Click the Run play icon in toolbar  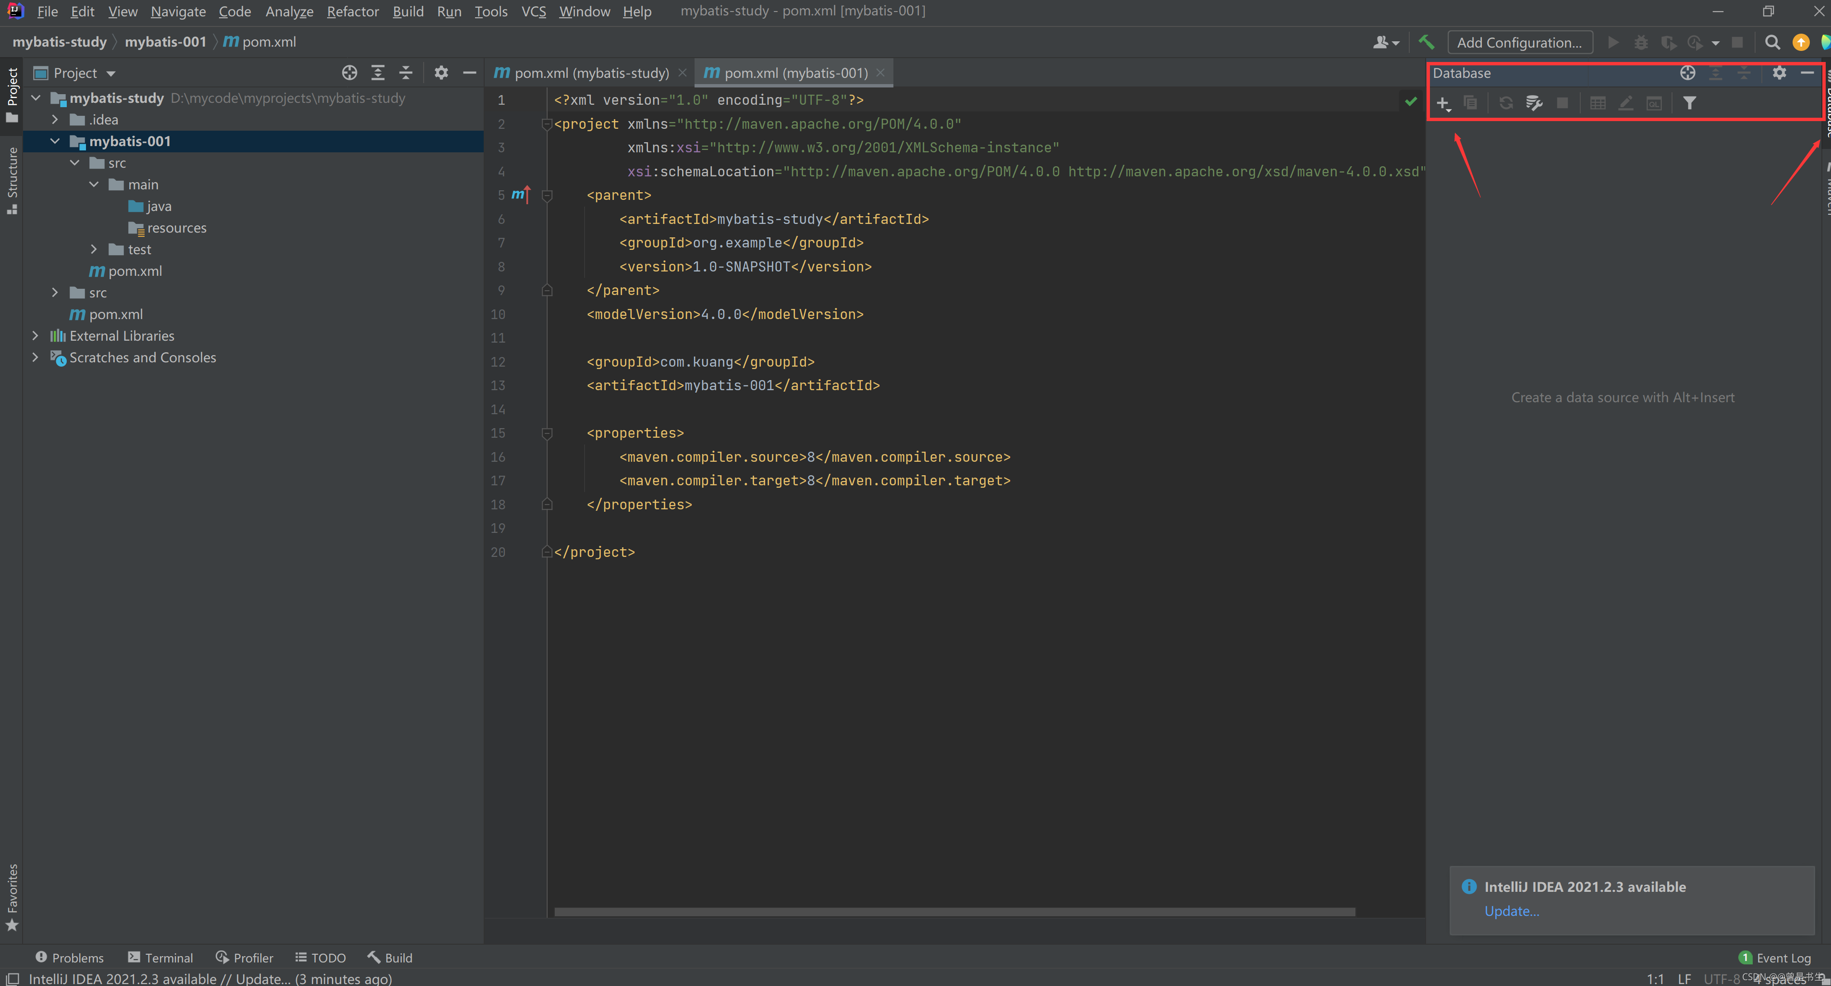coord(1613,43)
